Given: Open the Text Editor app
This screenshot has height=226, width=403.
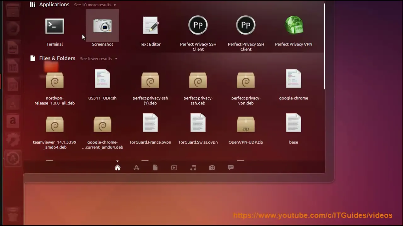Looking at the screenshot, I should (150, 25).
